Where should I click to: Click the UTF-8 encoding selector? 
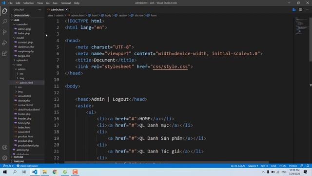click(x=264, y=166)
